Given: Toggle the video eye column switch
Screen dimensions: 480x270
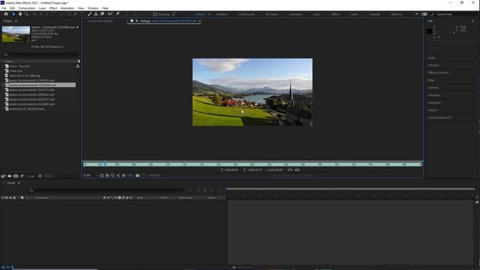Looking at the screenshot, I should coord(3,198).
